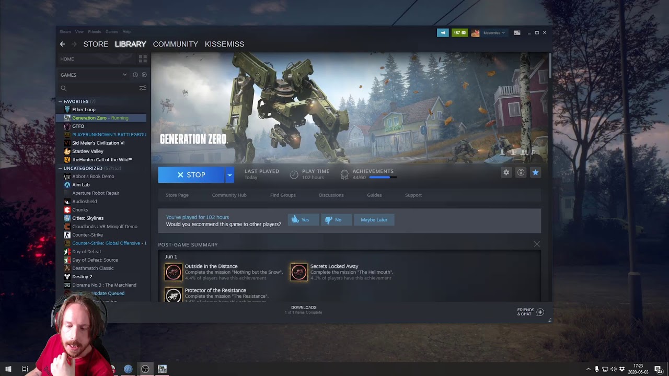Click Protector of the Resistance achievement icon
This screenshot has height=376, width=669.
(174, 295)
